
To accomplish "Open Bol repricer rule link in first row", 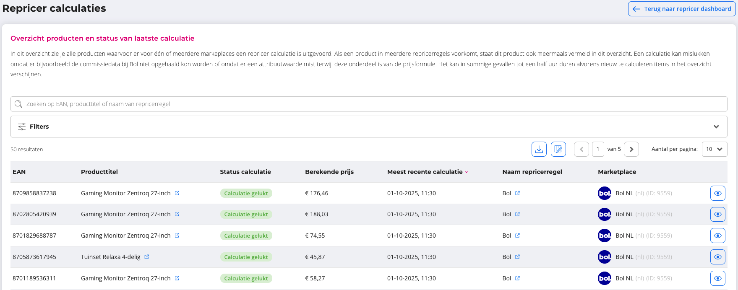I will click(x=517, y=193).
